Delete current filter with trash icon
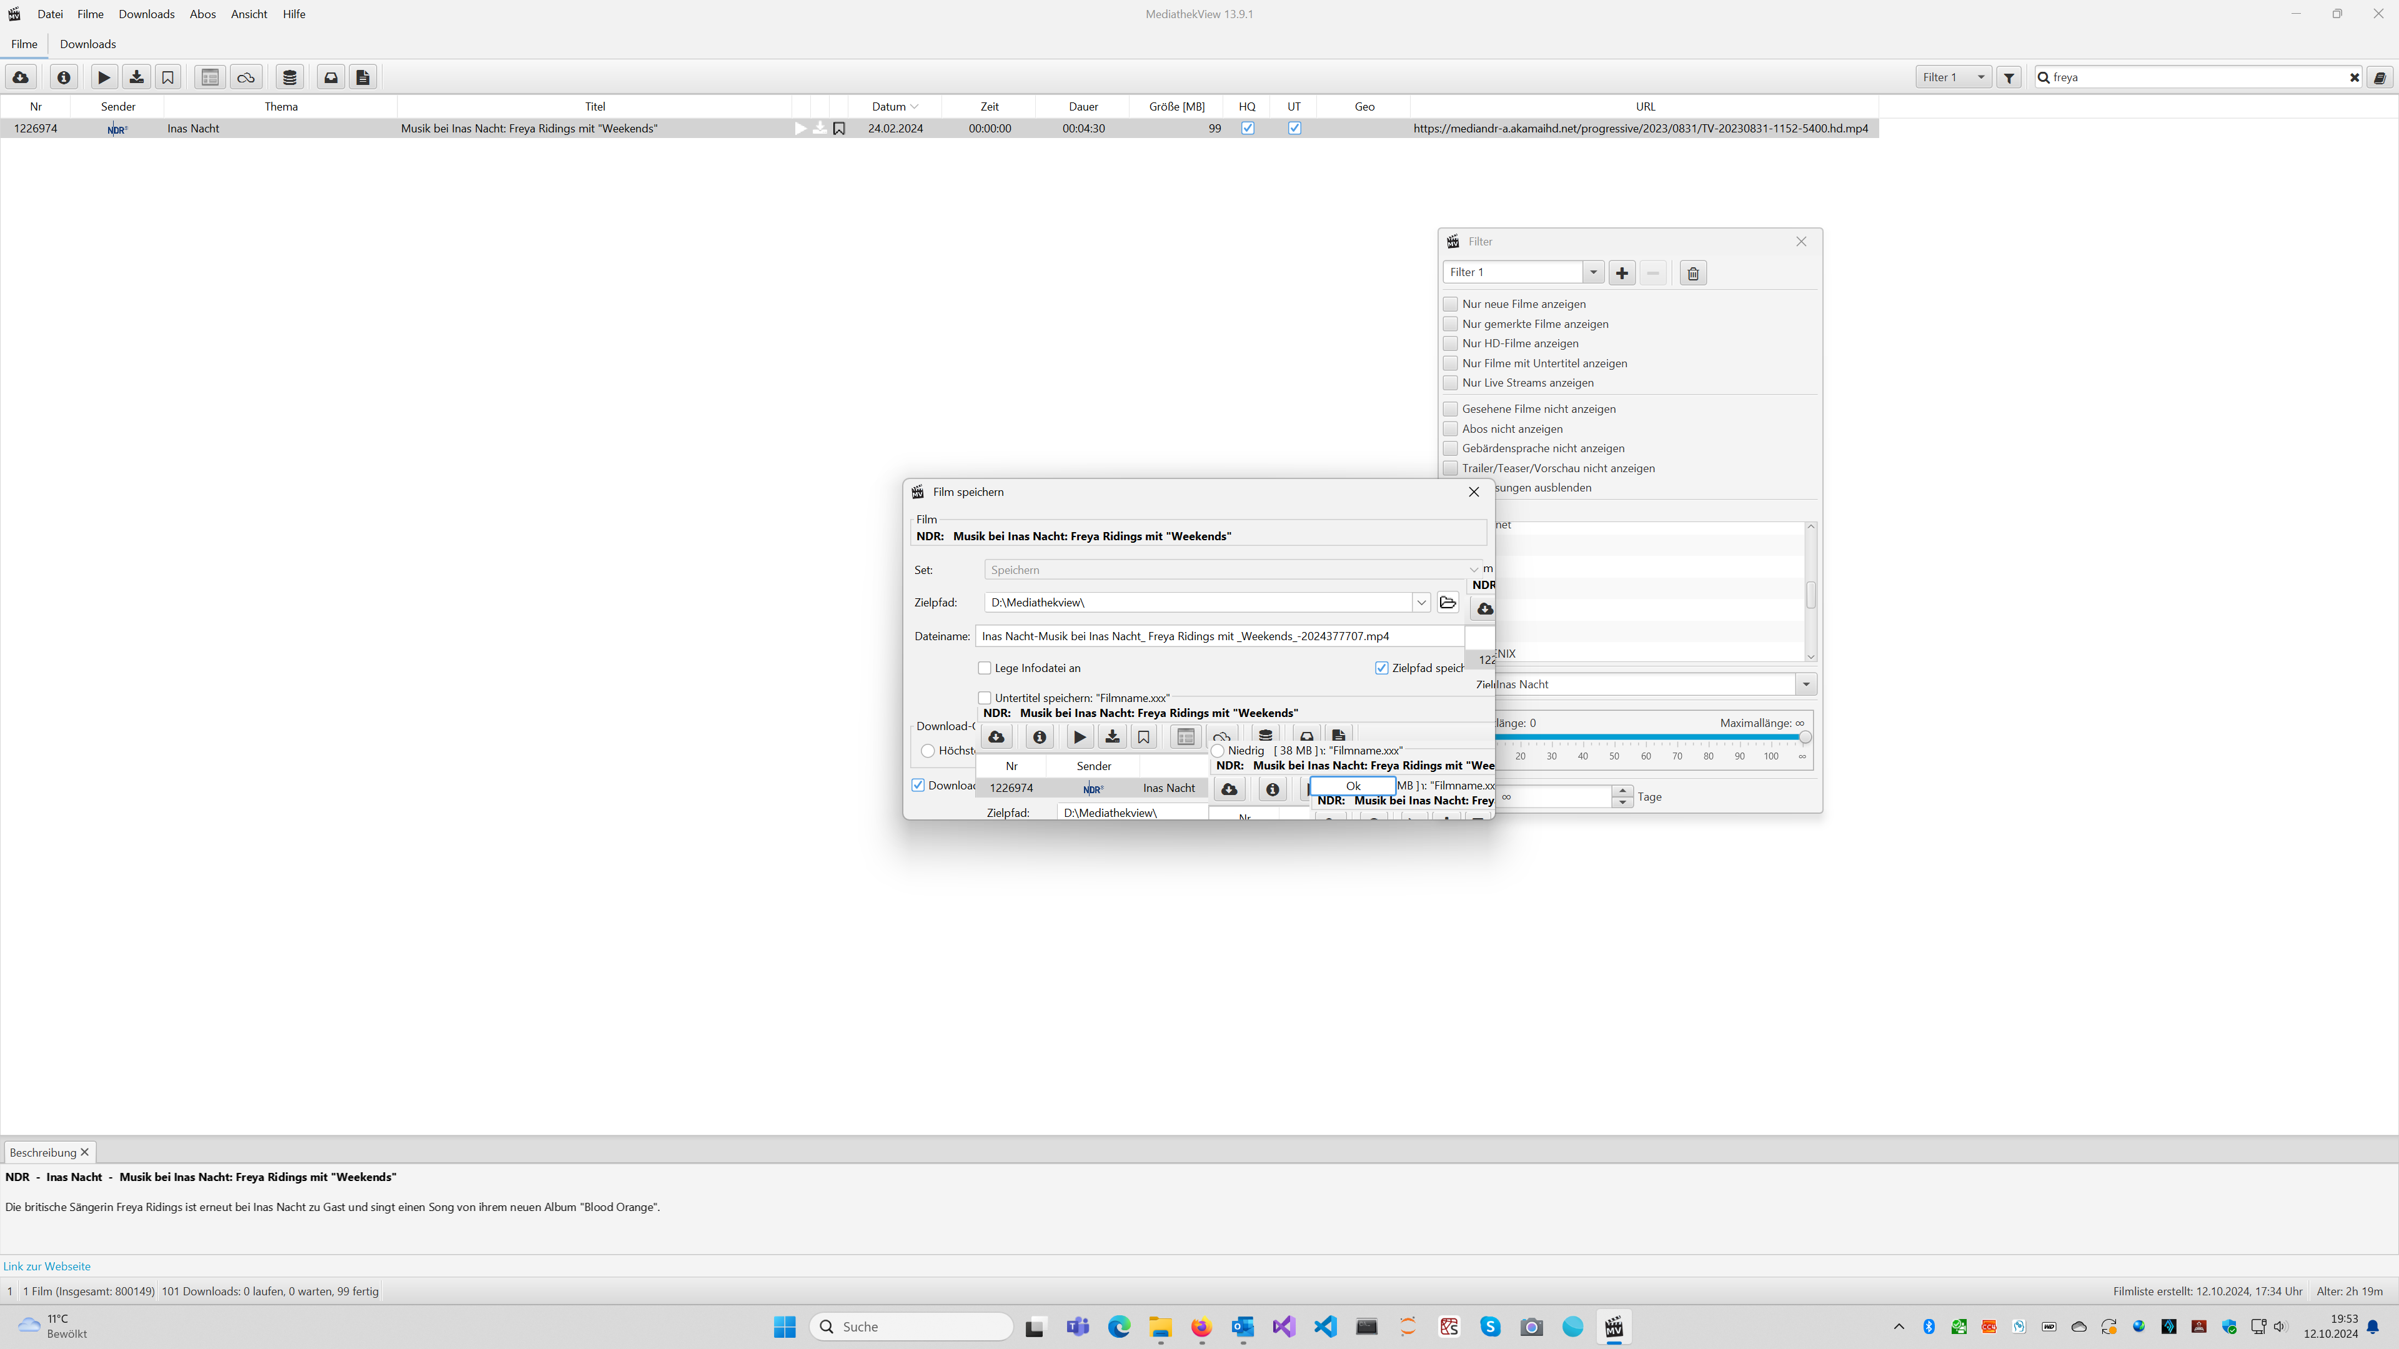 1692,273
